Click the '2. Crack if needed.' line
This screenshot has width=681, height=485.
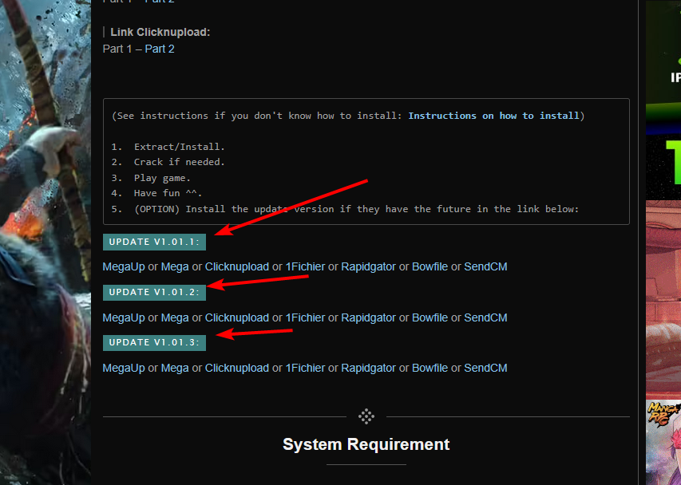168,162
